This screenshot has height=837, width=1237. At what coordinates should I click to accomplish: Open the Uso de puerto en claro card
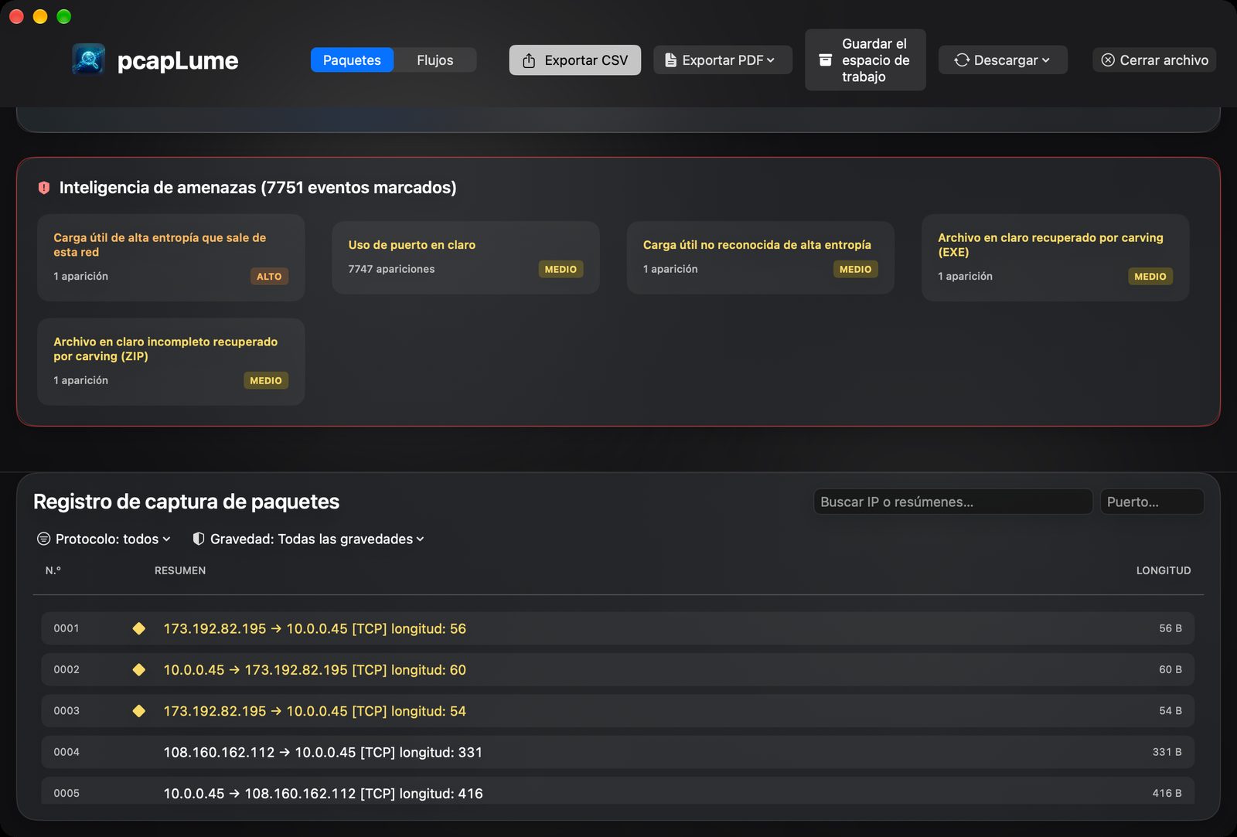[x=465, y=257]
